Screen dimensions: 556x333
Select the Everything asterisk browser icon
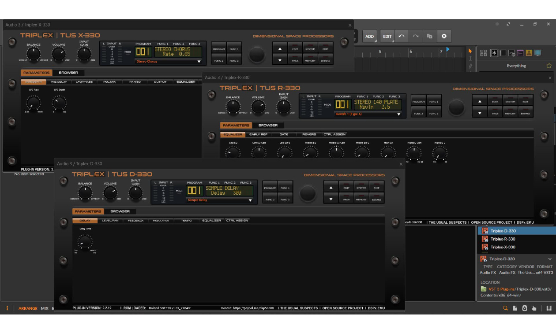click(494, 53)
